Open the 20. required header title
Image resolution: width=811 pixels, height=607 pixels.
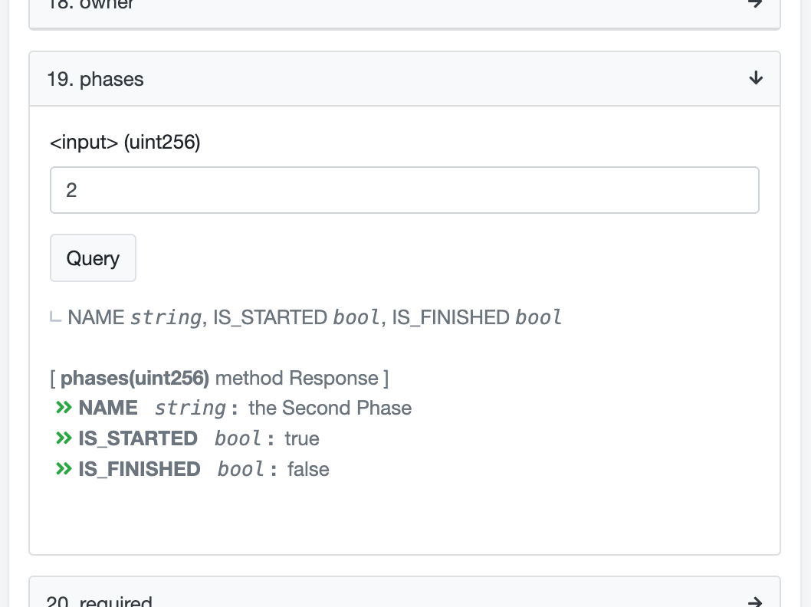pyautogui.click(x=100, y=602)
